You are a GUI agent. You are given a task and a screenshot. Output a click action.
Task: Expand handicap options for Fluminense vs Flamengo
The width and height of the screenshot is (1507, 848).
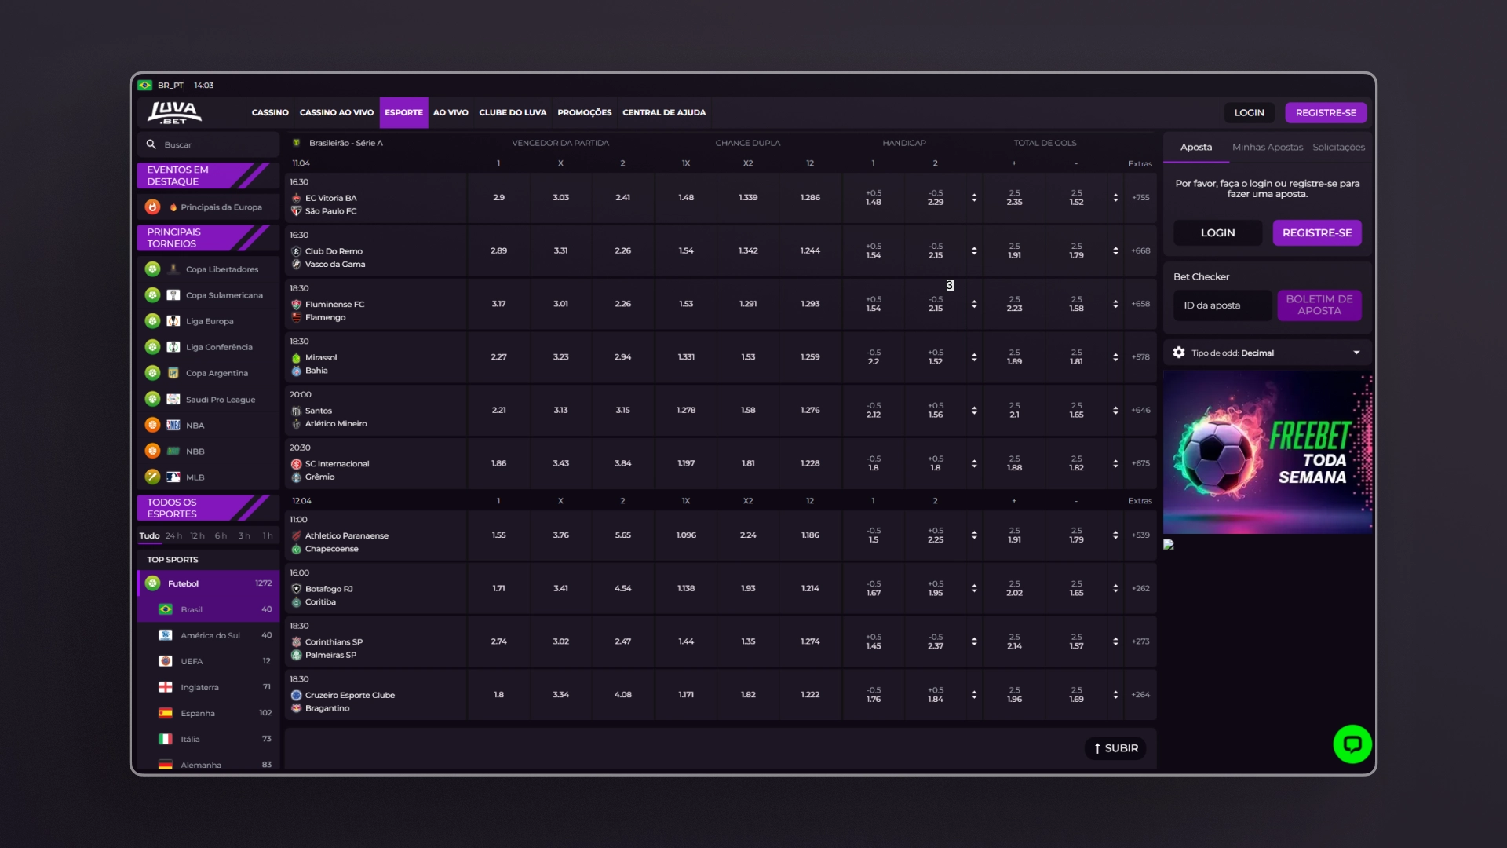coord(974,304)
